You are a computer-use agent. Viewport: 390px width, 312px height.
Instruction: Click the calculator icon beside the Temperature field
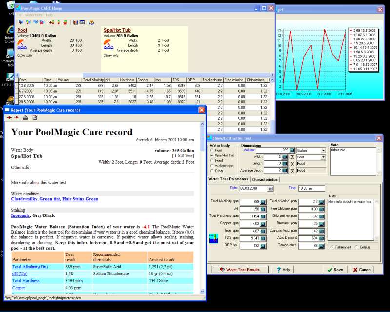coord(322,246)
